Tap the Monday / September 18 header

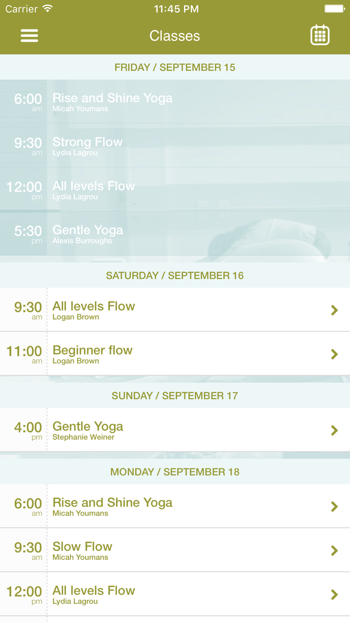point(175,472)
